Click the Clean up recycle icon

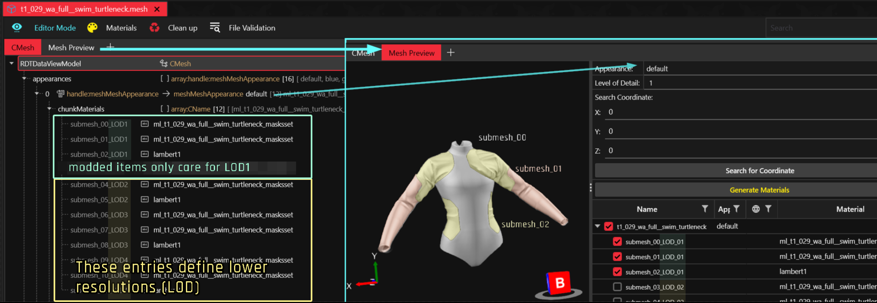(155, 28)
